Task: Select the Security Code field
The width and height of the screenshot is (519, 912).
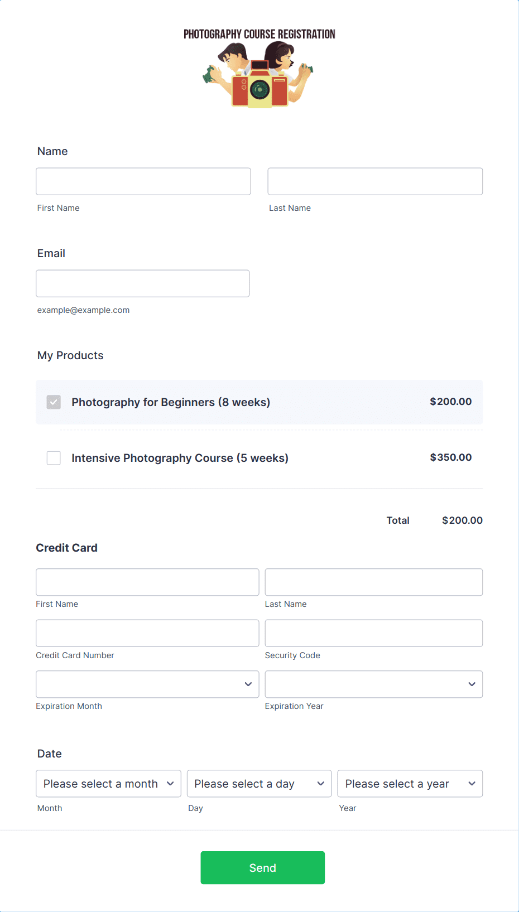Action: [374, 633]
